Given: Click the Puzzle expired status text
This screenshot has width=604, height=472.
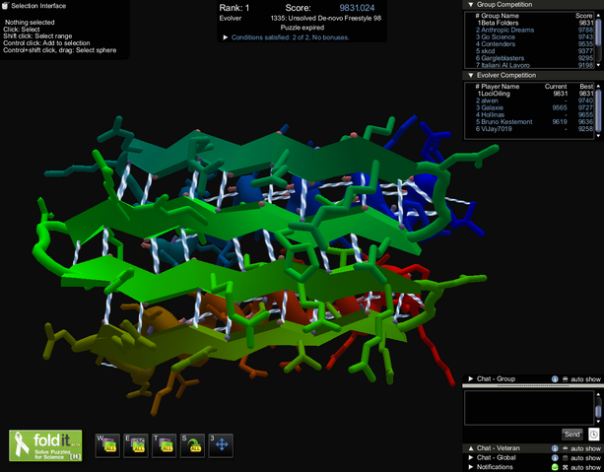Looking at the screenshot, I should (x=302, y=28).
